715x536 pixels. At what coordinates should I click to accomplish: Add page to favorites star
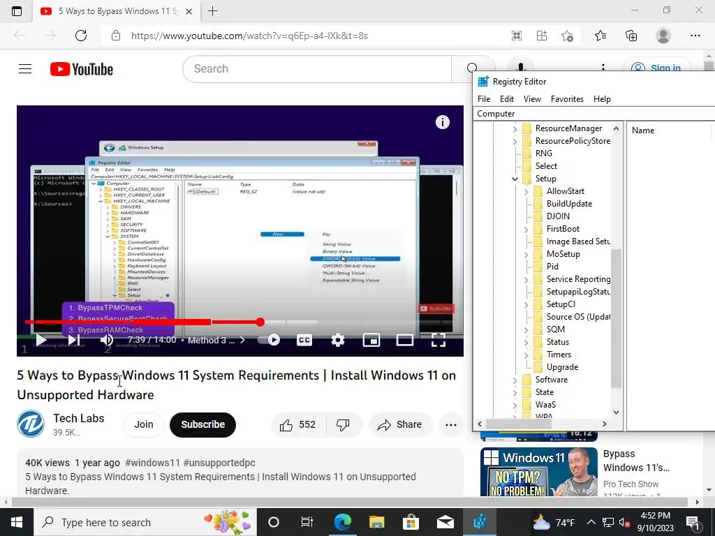pyautogui.click(x=567, y=36)
